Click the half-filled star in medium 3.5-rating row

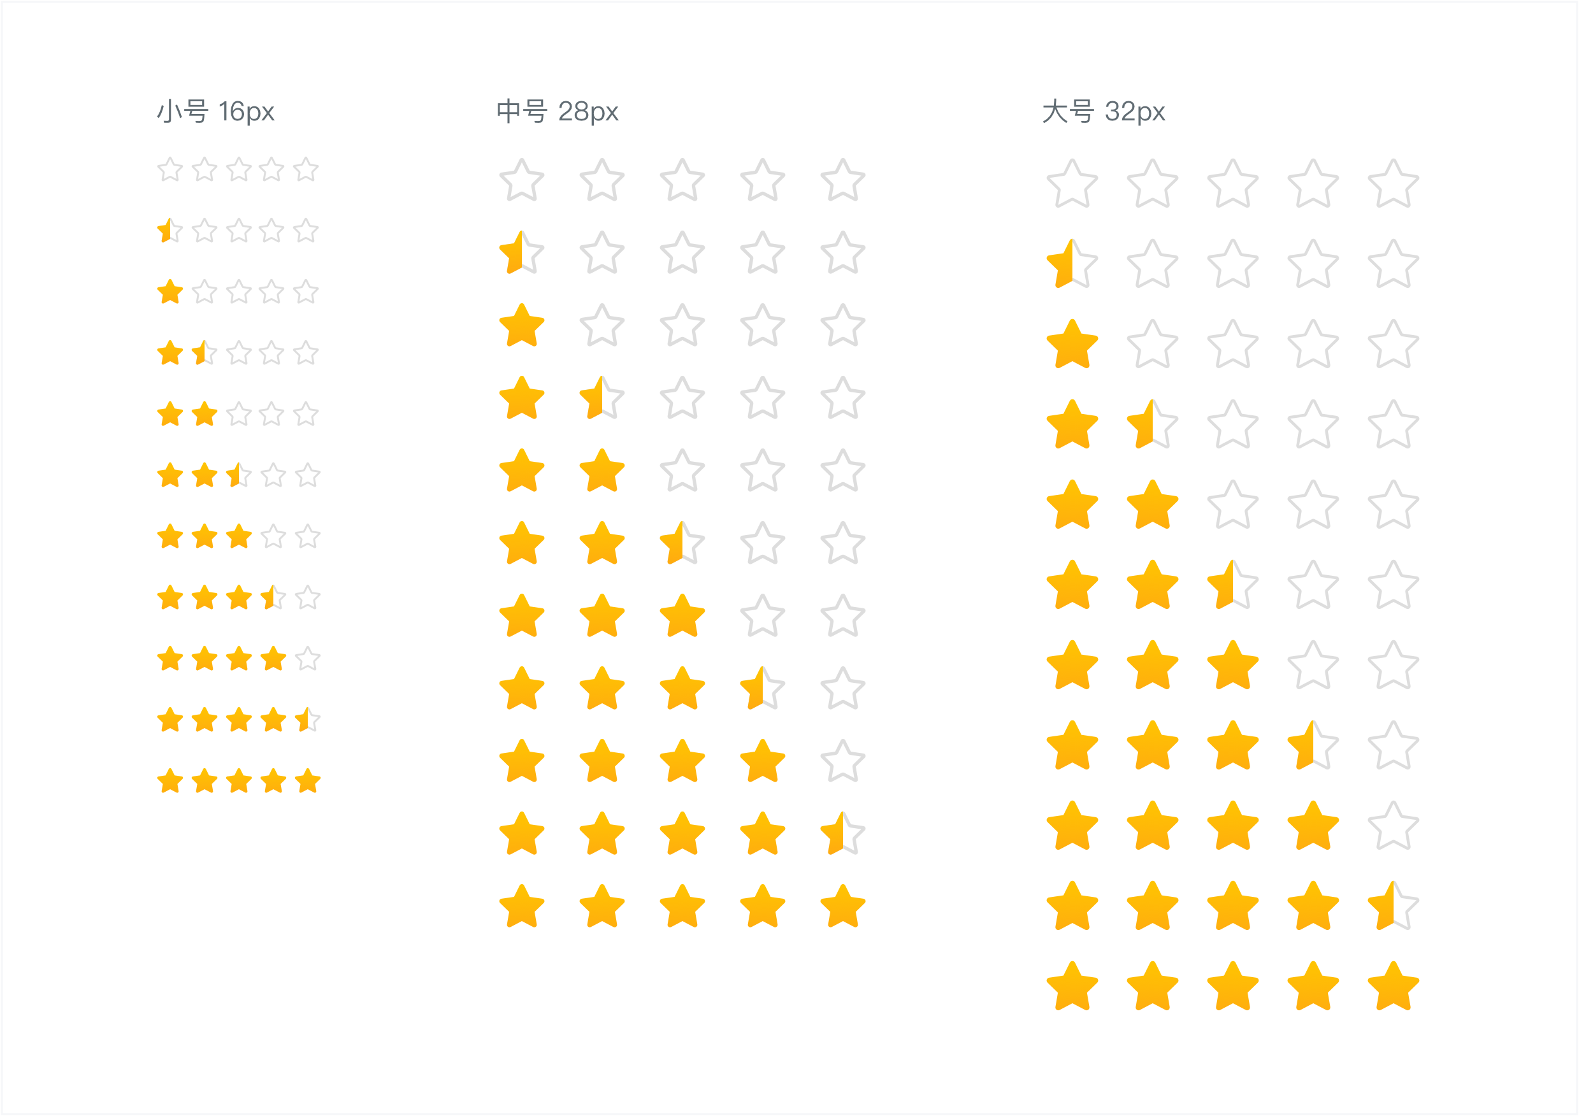click(762, 687)
